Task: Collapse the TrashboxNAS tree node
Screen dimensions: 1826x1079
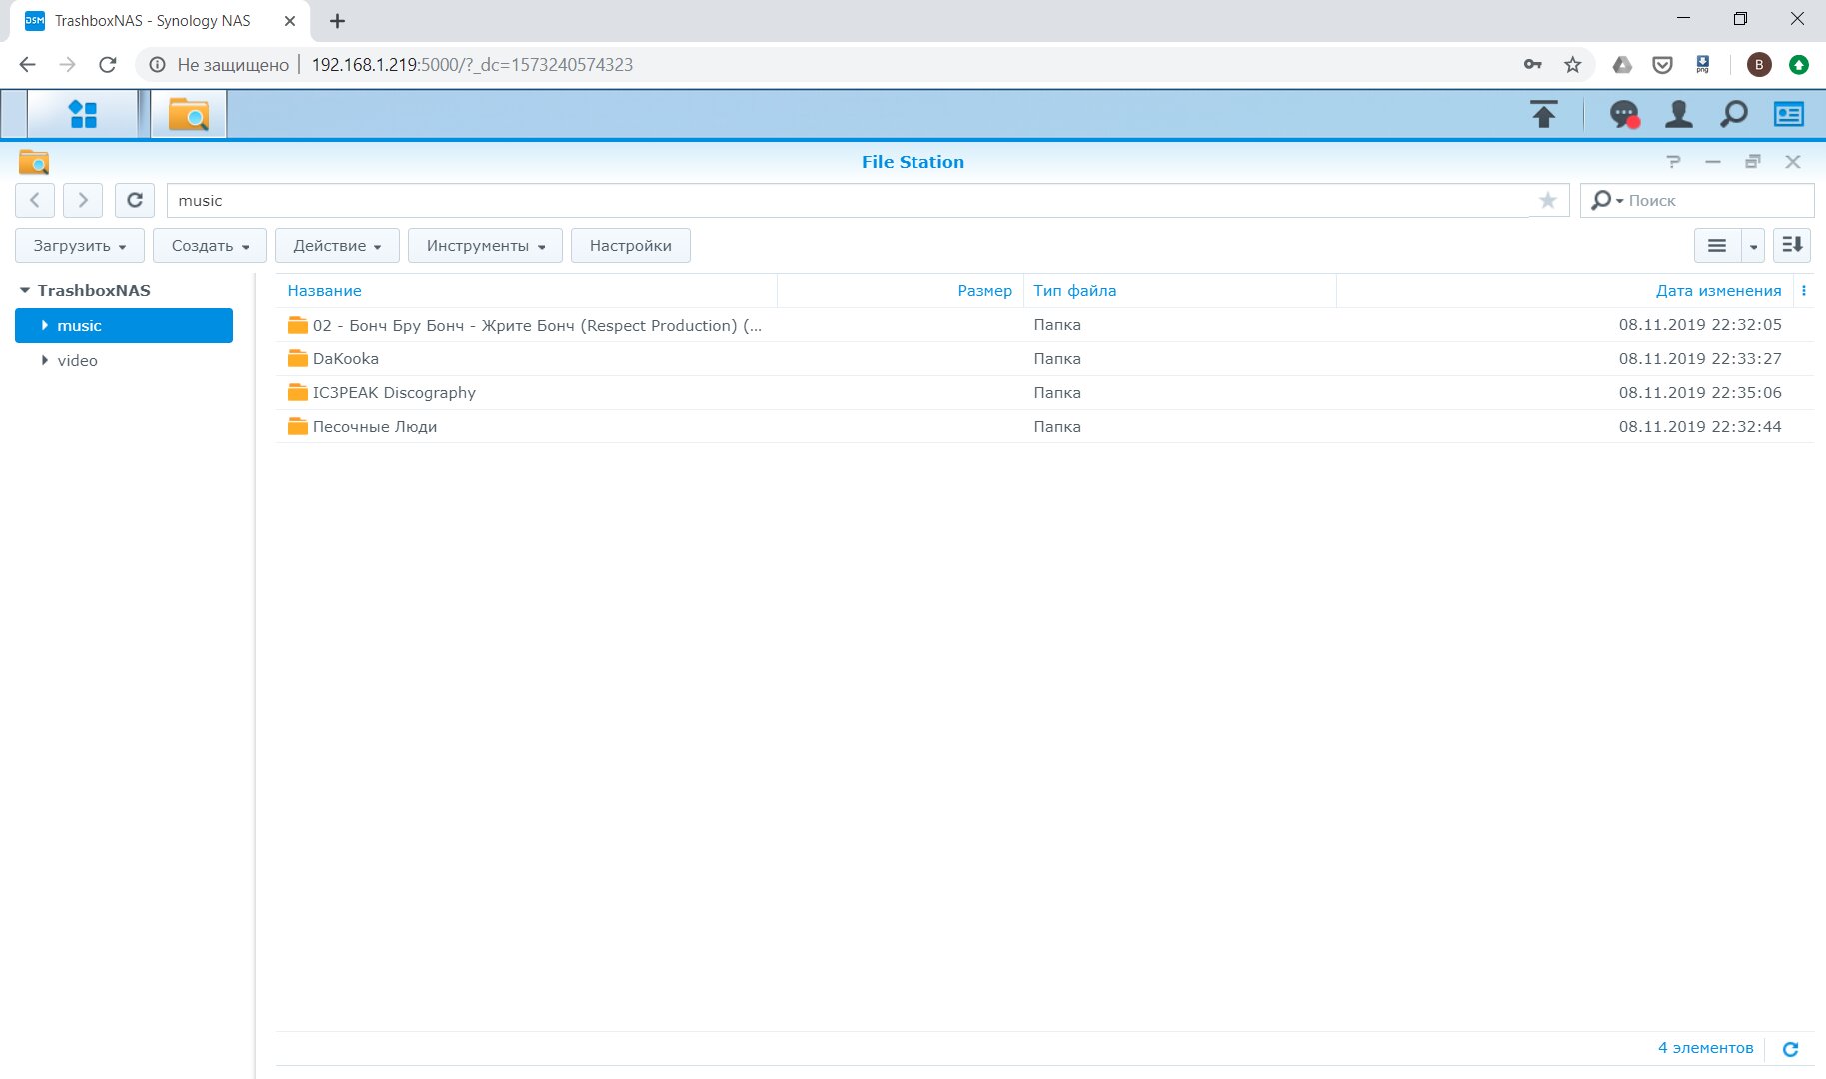Action: [25, 290]
